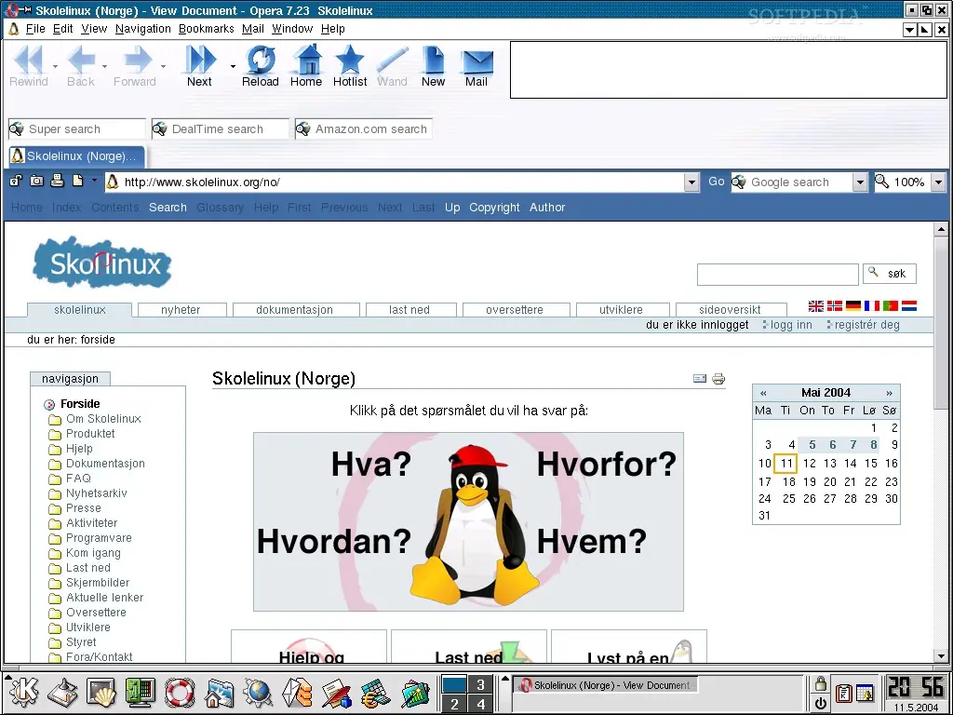
Task: Click the email page envelope icon
Action: (x=700, y=379)
